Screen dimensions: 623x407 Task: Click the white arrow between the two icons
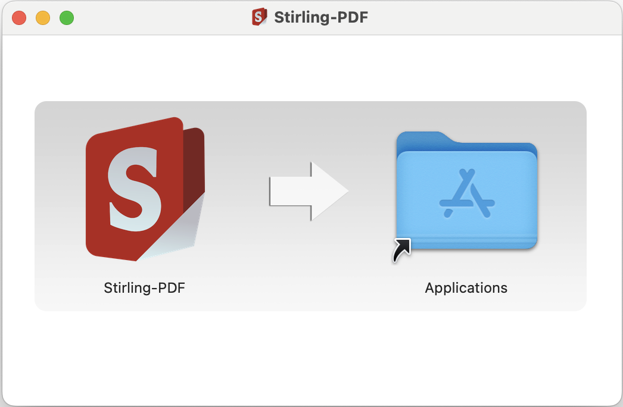pos(309,191)
